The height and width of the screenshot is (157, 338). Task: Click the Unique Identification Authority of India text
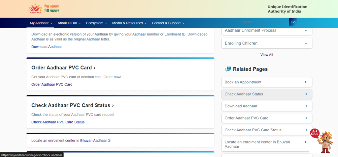(287, 9)
